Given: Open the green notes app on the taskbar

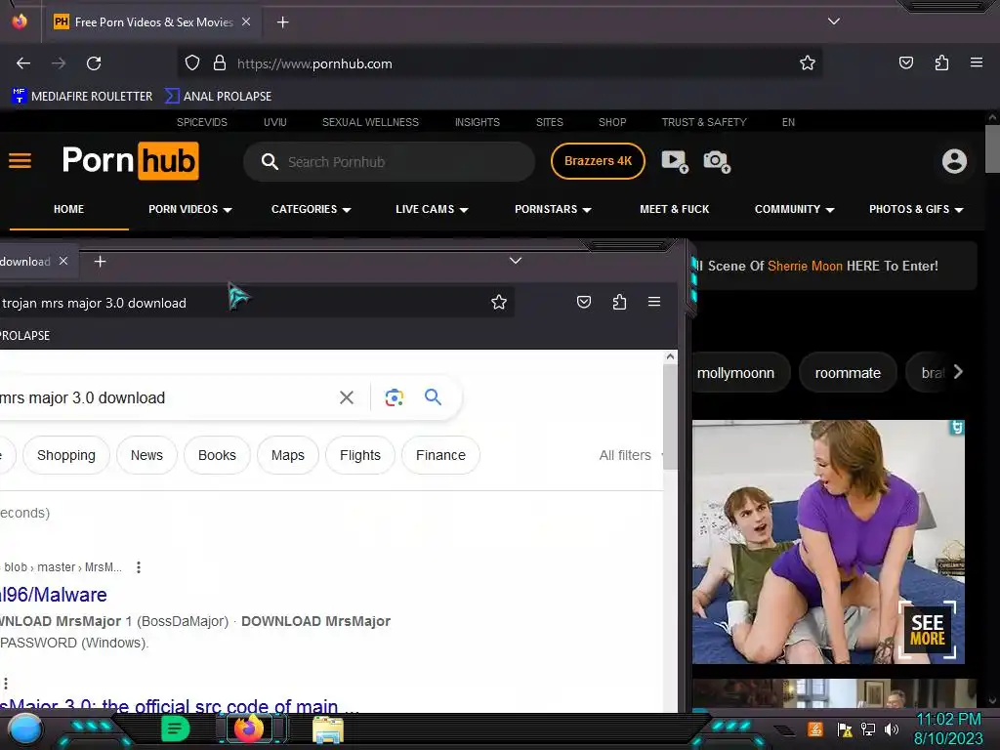Looking at the screenshot, I should [x=175, y=729].
